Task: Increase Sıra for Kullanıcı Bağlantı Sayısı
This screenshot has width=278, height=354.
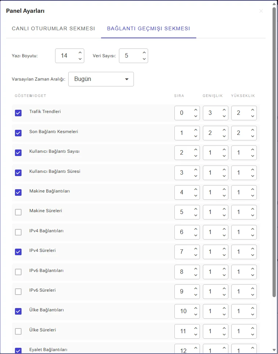Action: (196, 149)
